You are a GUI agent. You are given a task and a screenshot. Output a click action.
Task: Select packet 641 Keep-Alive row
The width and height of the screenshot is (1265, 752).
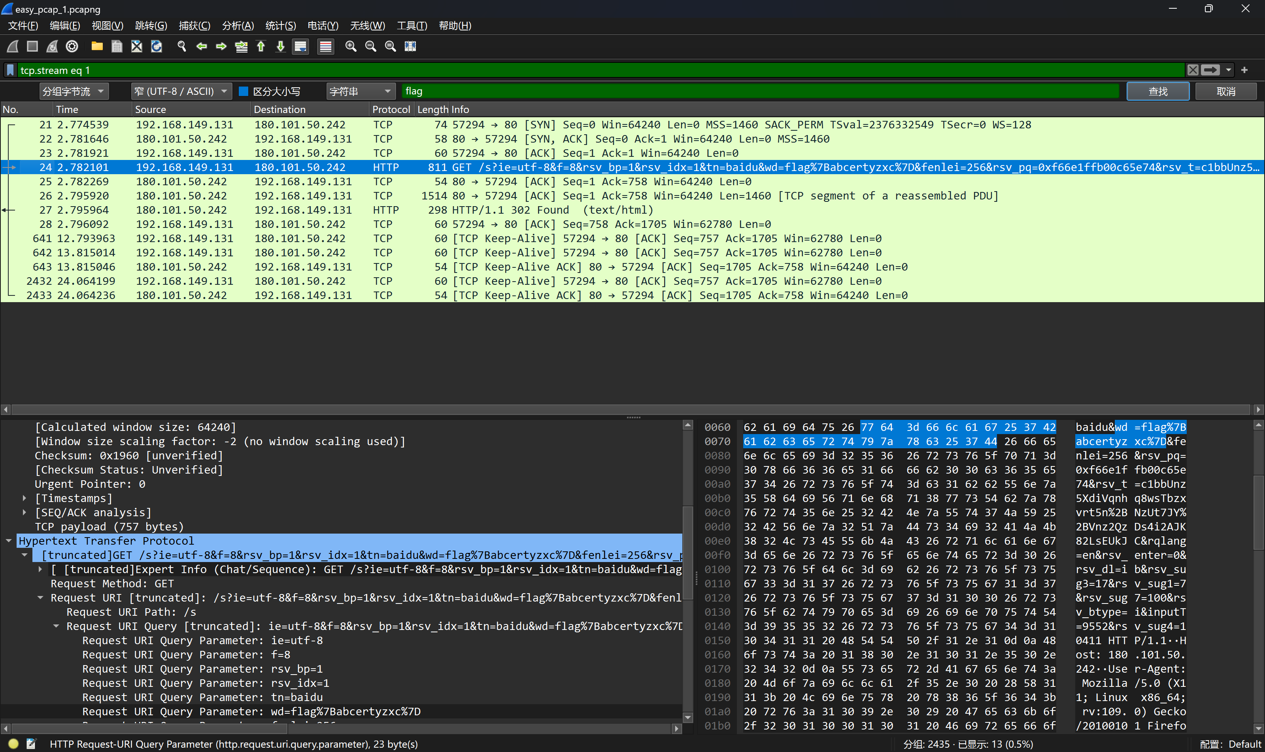pyautogui.click(x=632, y=238)
